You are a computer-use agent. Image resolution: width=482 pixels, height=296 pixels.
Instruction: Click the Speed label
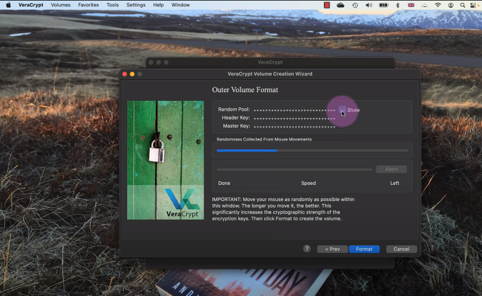308,183
